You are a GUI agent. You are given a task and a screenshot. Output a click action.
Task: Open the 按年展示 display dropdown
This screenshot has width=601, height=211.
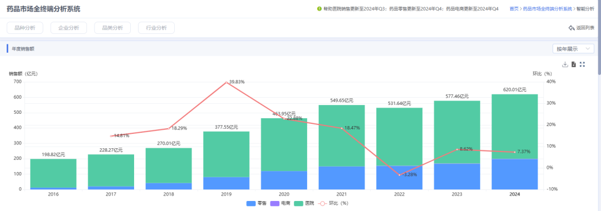click(573, 49)
